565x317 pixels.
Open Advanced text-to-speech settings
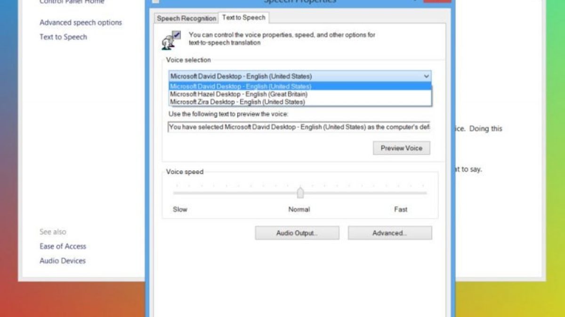(x=390, y=233)
